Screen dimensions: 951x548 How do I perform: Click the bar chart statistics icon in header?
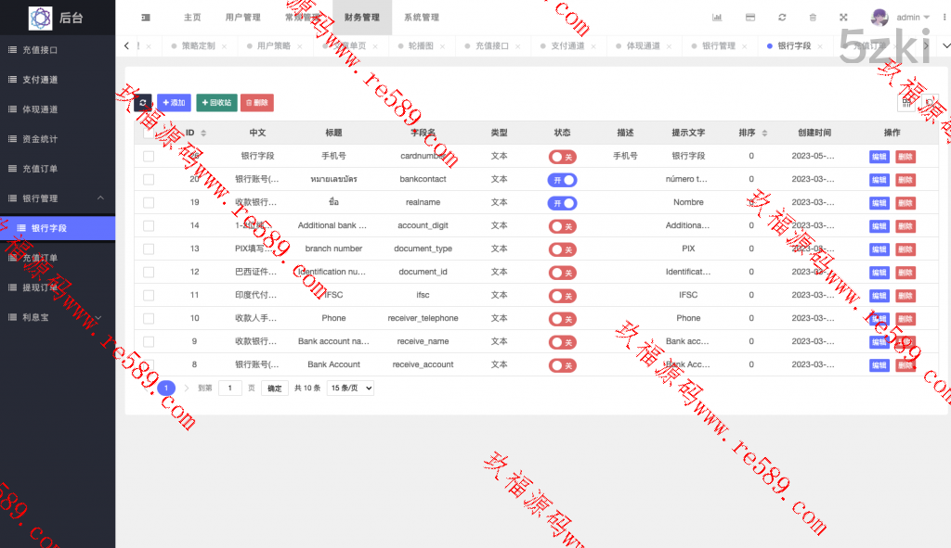click(717, 18)
